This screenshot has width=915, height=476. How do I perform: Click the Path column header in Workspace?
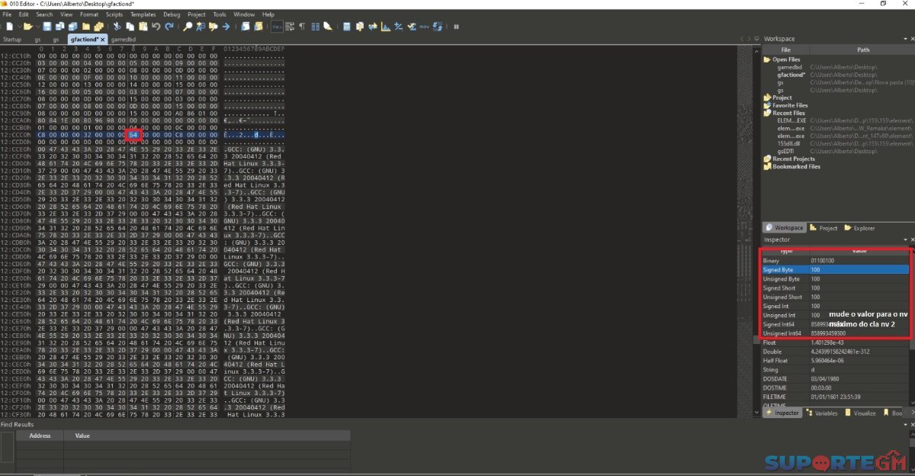coord(862,50)
